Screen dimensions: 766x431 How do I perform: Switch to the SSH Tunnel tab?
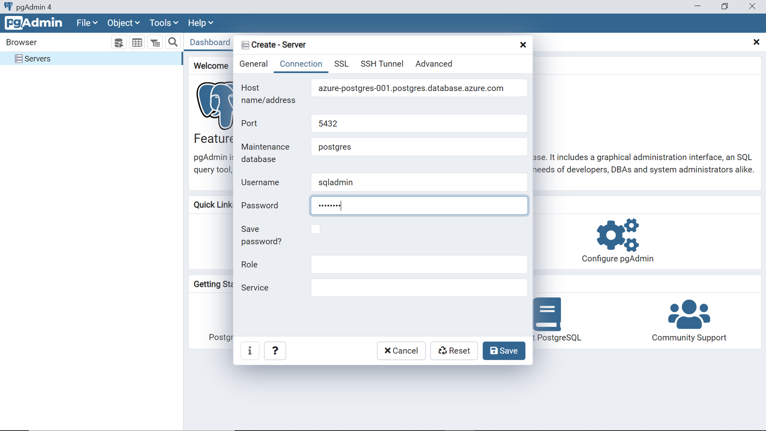point(381,64)
